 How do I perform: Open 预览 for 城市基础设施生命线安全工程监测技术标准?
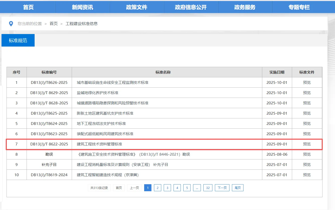click(307, 82)
